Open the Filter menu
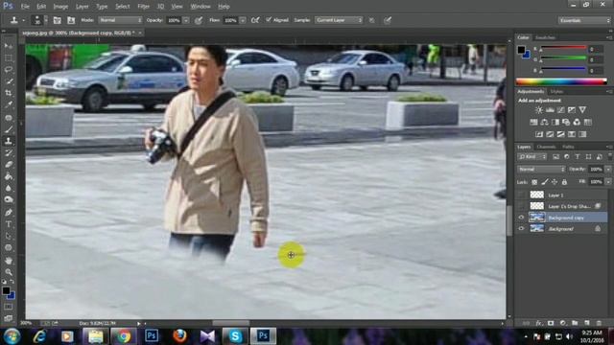The width and height of the screenshot is (614, 345). coord(143,7)
